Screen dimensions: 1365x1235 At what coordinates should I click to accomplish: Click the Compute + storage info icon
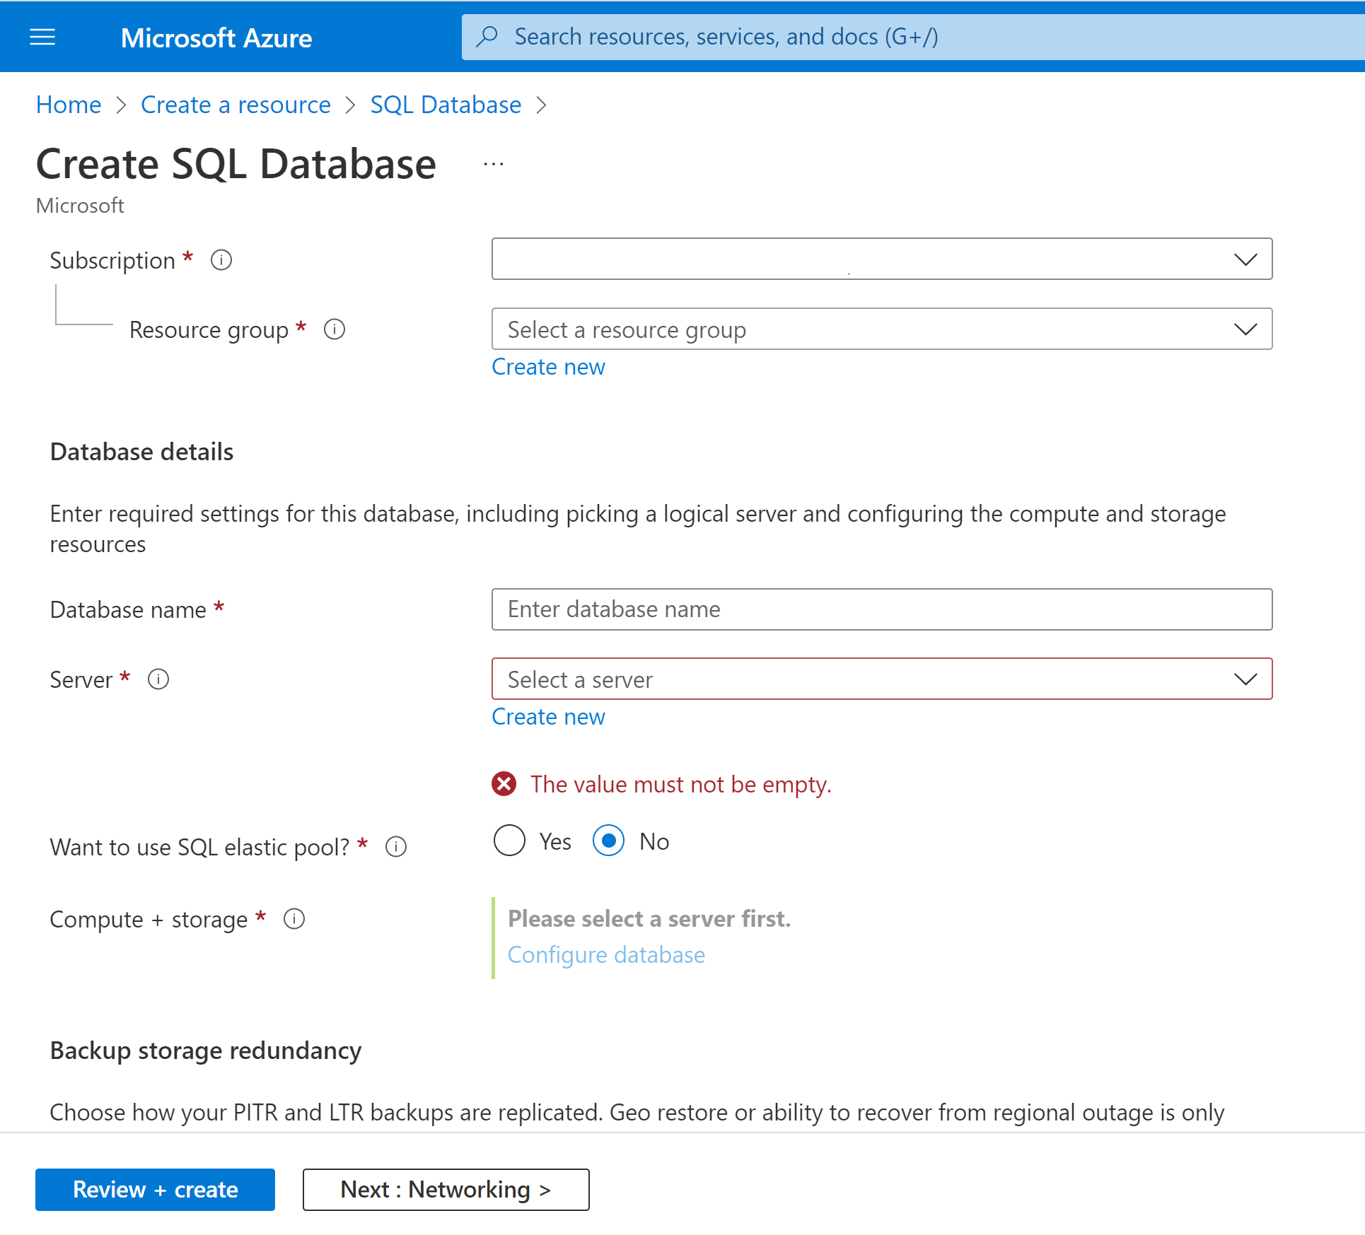click(x=294, y=919)
